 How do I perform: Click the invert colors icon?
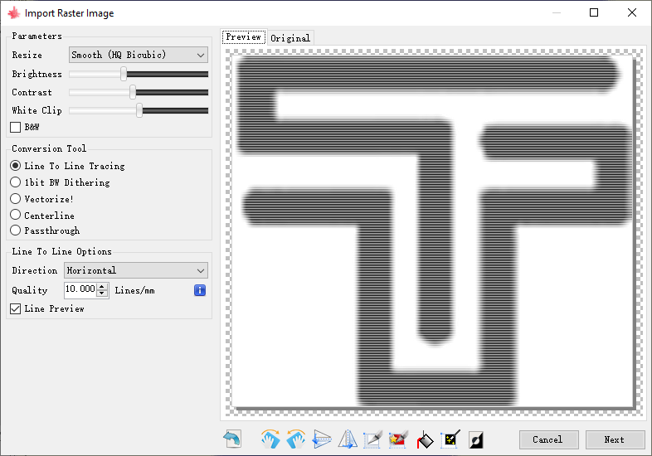pos(475,439)
